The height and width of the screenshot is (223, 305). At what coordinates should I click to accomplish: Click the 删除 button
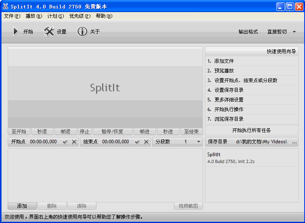point(52,206)
